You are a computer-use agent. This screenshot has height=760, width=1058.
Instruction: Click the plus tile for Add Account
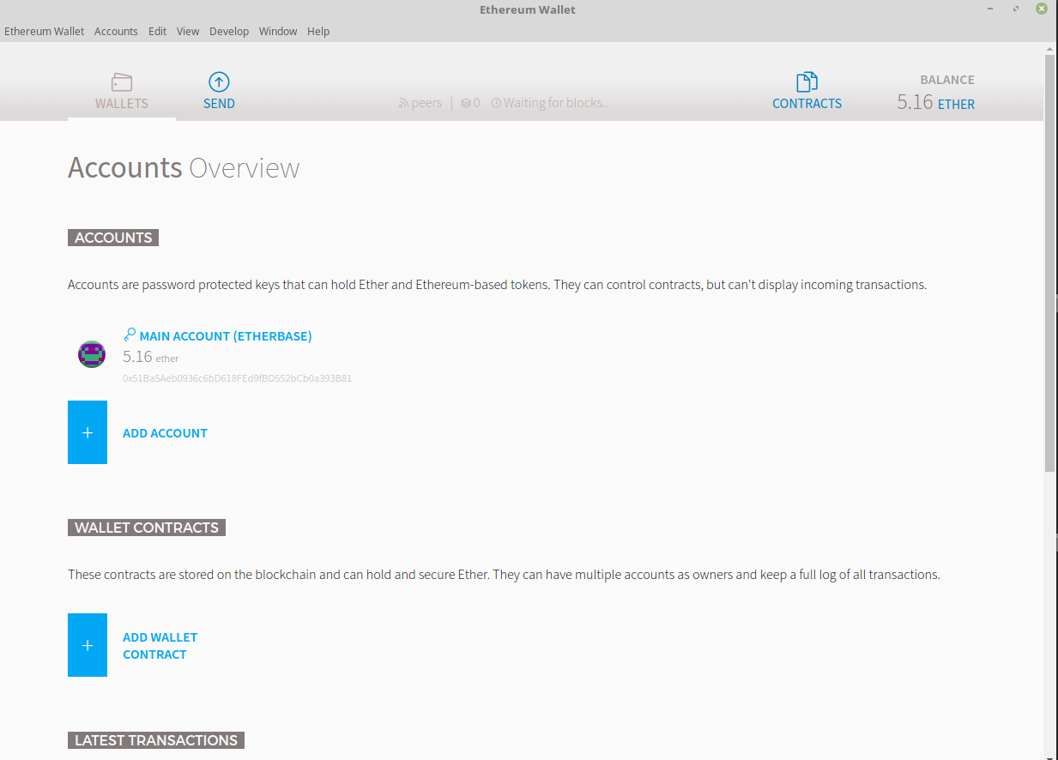coord(88,432)
